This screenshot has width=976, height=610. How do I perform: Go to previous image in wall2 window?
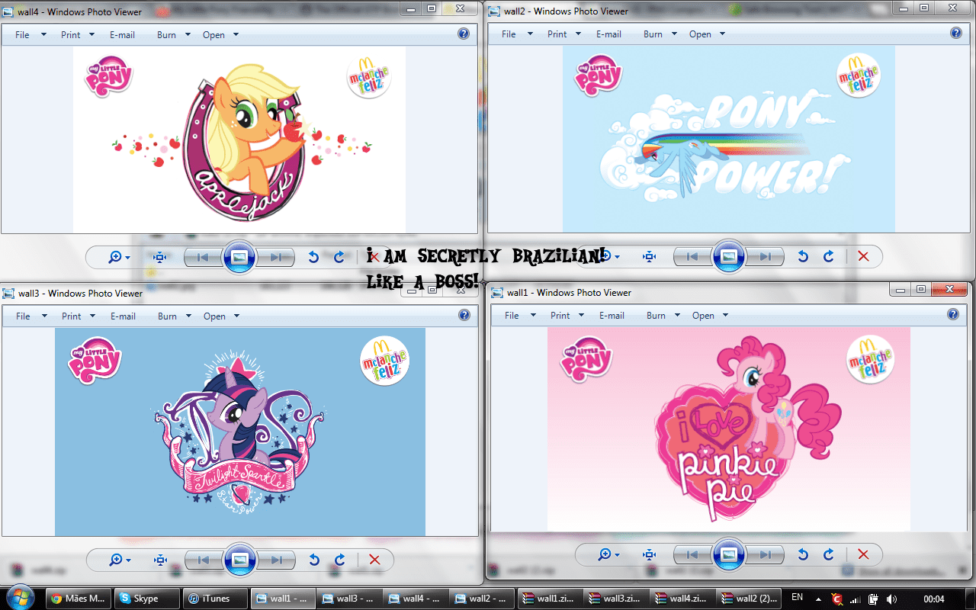click(692, 256)
